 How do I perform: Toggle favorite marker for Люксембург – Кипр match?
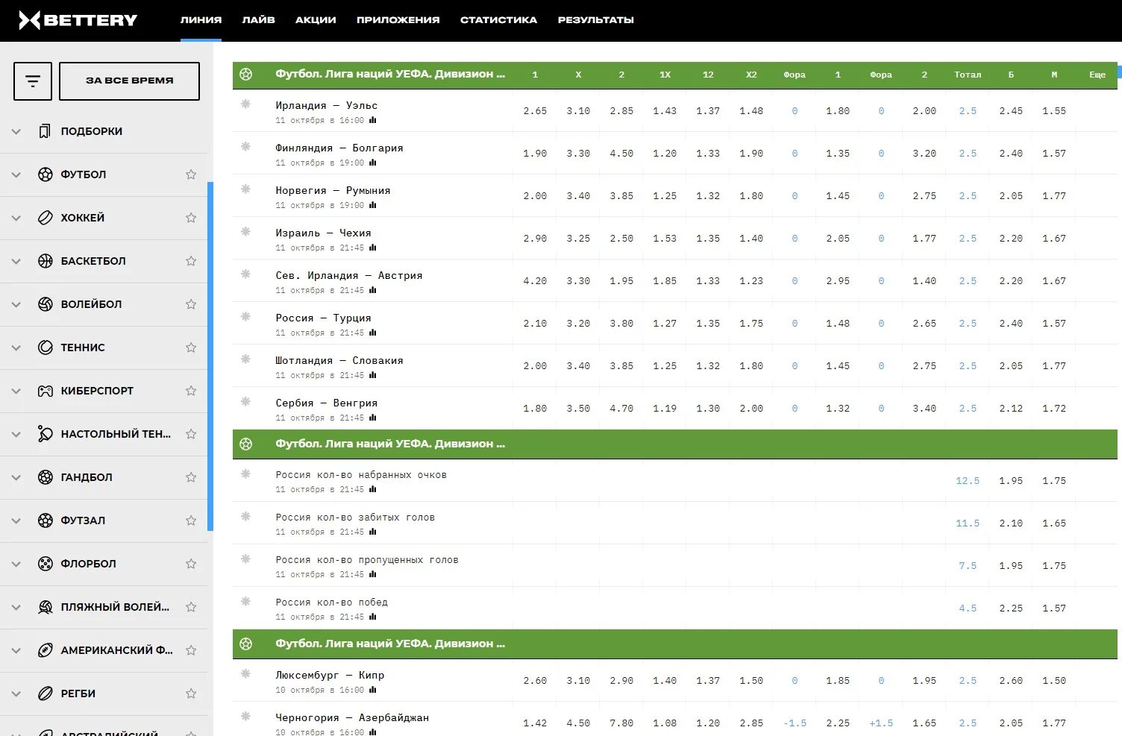pyautogui.click(x=245, y=673)
